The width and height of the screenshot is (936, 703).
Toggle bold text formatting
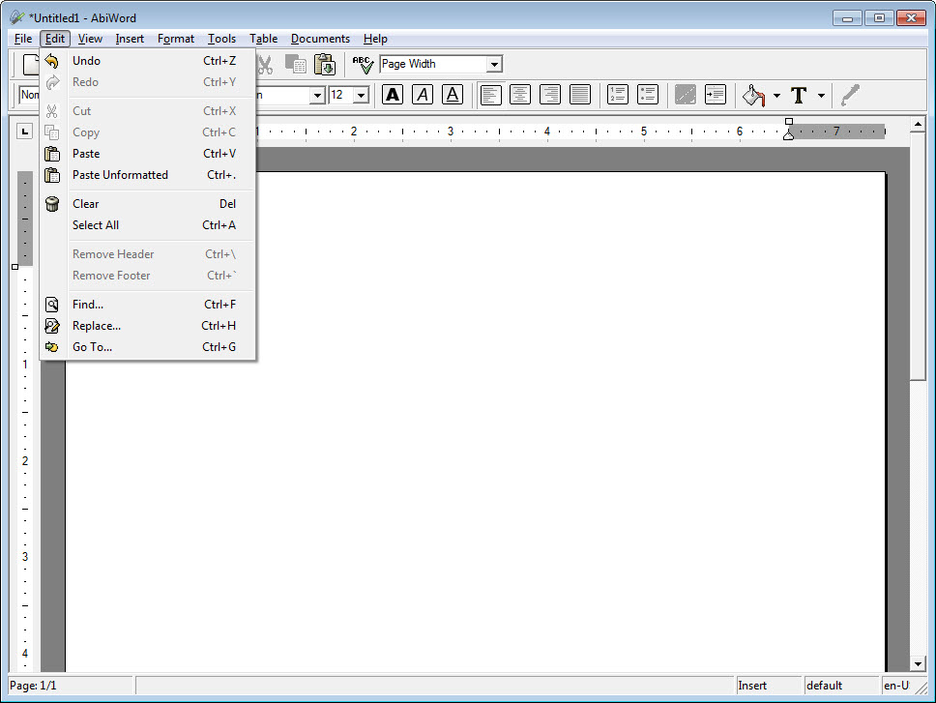[x=393, y=95]
